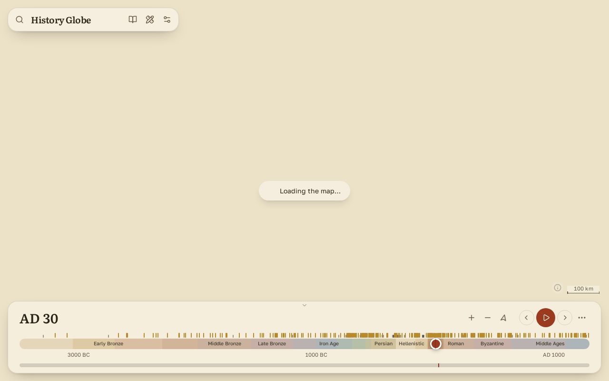This screenshot has width=609, height=381.
Task: Click the History Globe title
Action: click(x=61, y=20)
